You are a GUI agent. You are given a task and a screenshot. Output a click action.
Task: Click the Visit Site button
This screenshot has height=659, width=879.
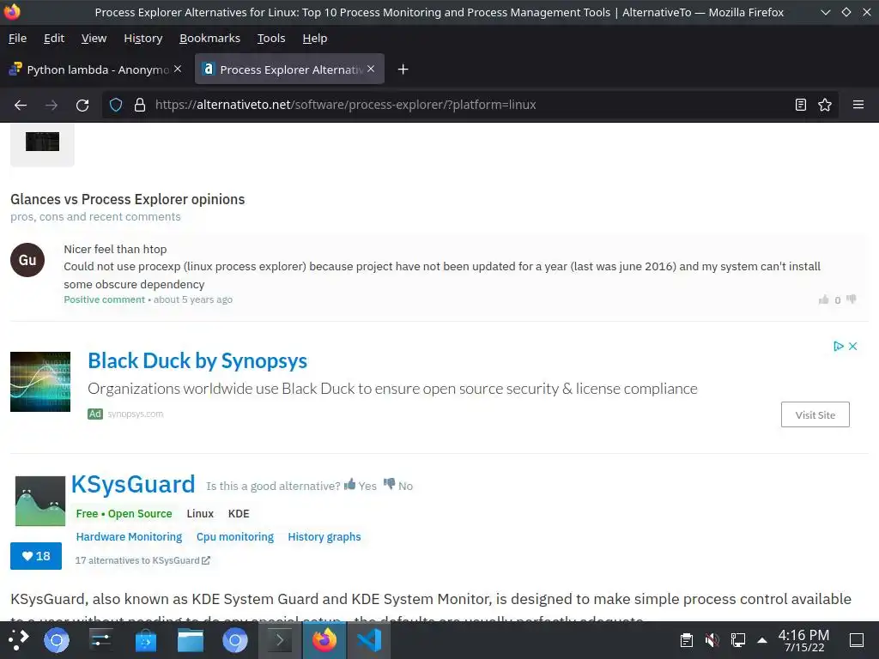click(815, 414)
